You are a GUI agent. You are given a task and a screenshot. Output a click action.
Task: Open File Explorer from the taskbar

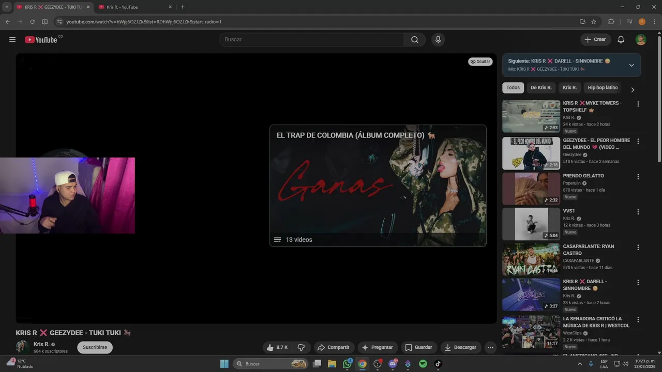[332, 364]
